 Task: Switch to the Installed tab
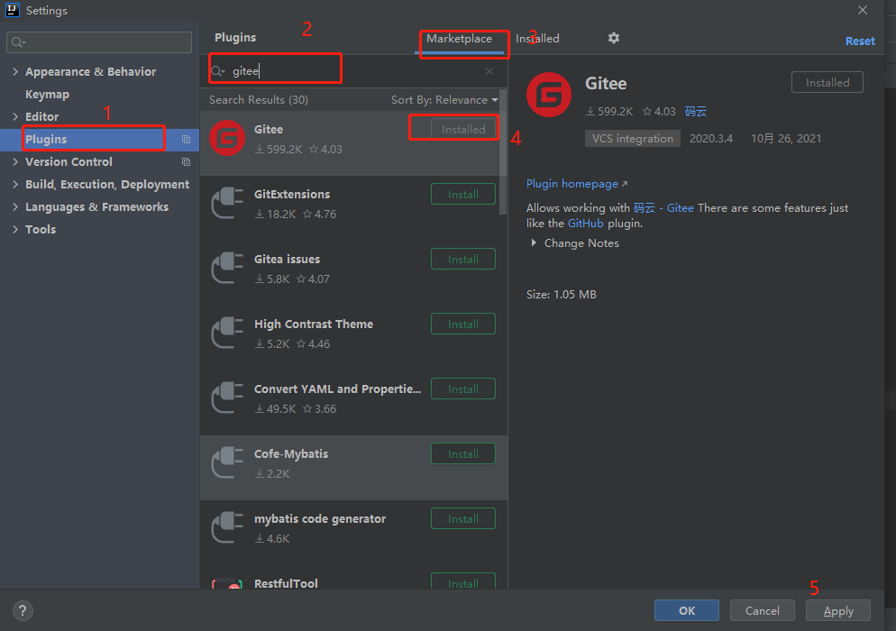point(537,39)
